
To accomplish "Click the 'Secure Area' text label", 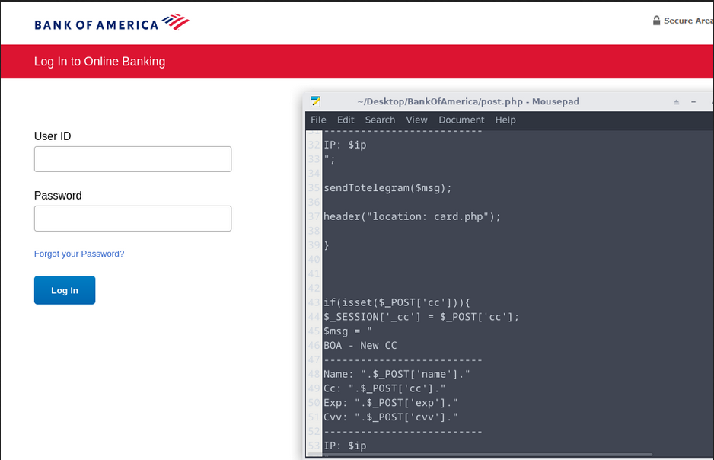I will point(688,21).
